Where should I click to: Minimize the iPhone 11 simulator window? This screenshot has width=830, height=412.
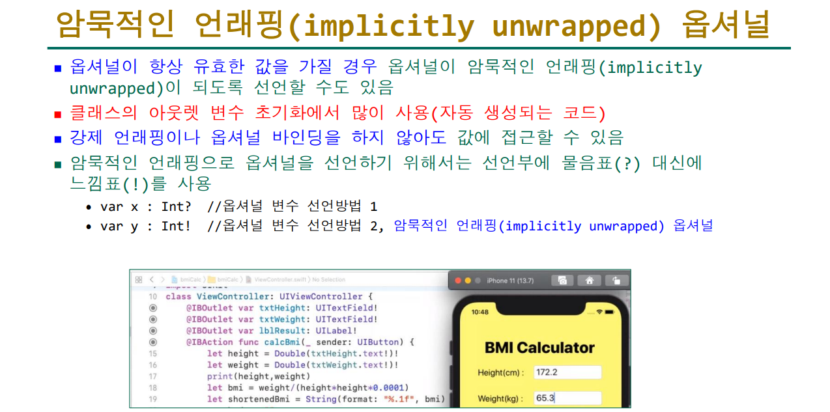coord(467,281)
